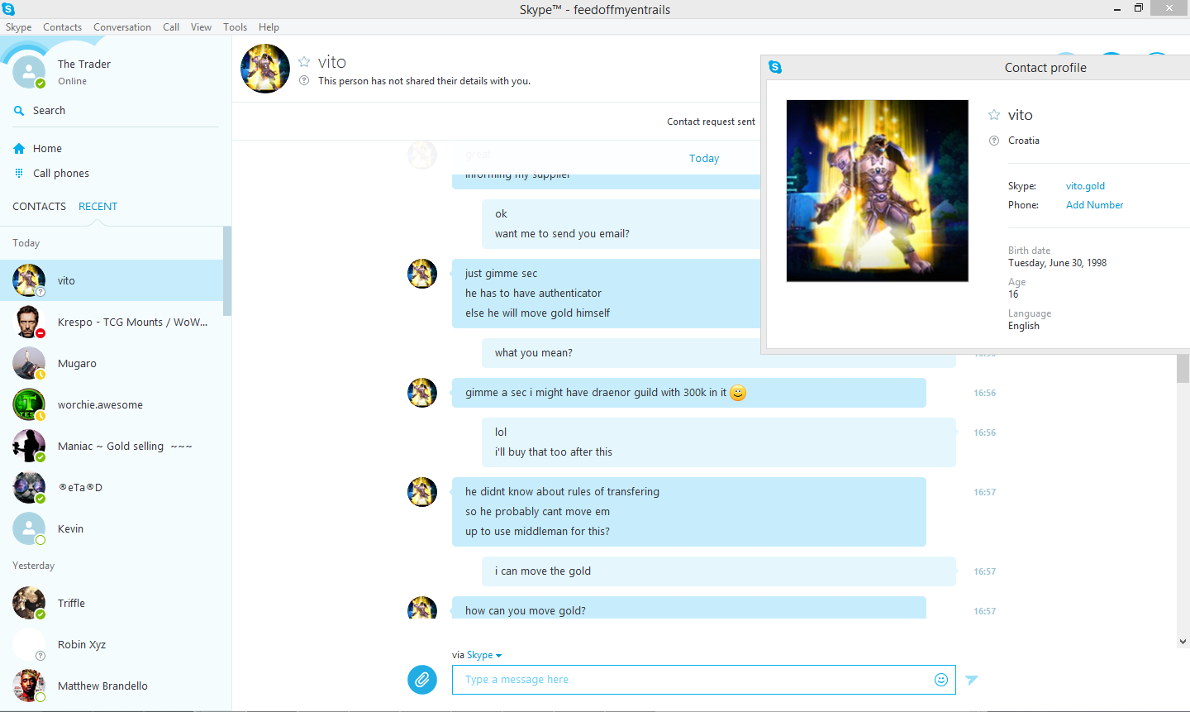Screen dimensions: 1190x712
Task: Select the vito row in recent list
Action: pos(112,280)
